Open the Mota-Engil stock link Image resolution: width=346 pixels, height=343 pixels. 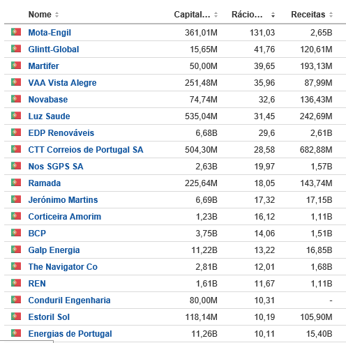point(50,33)
